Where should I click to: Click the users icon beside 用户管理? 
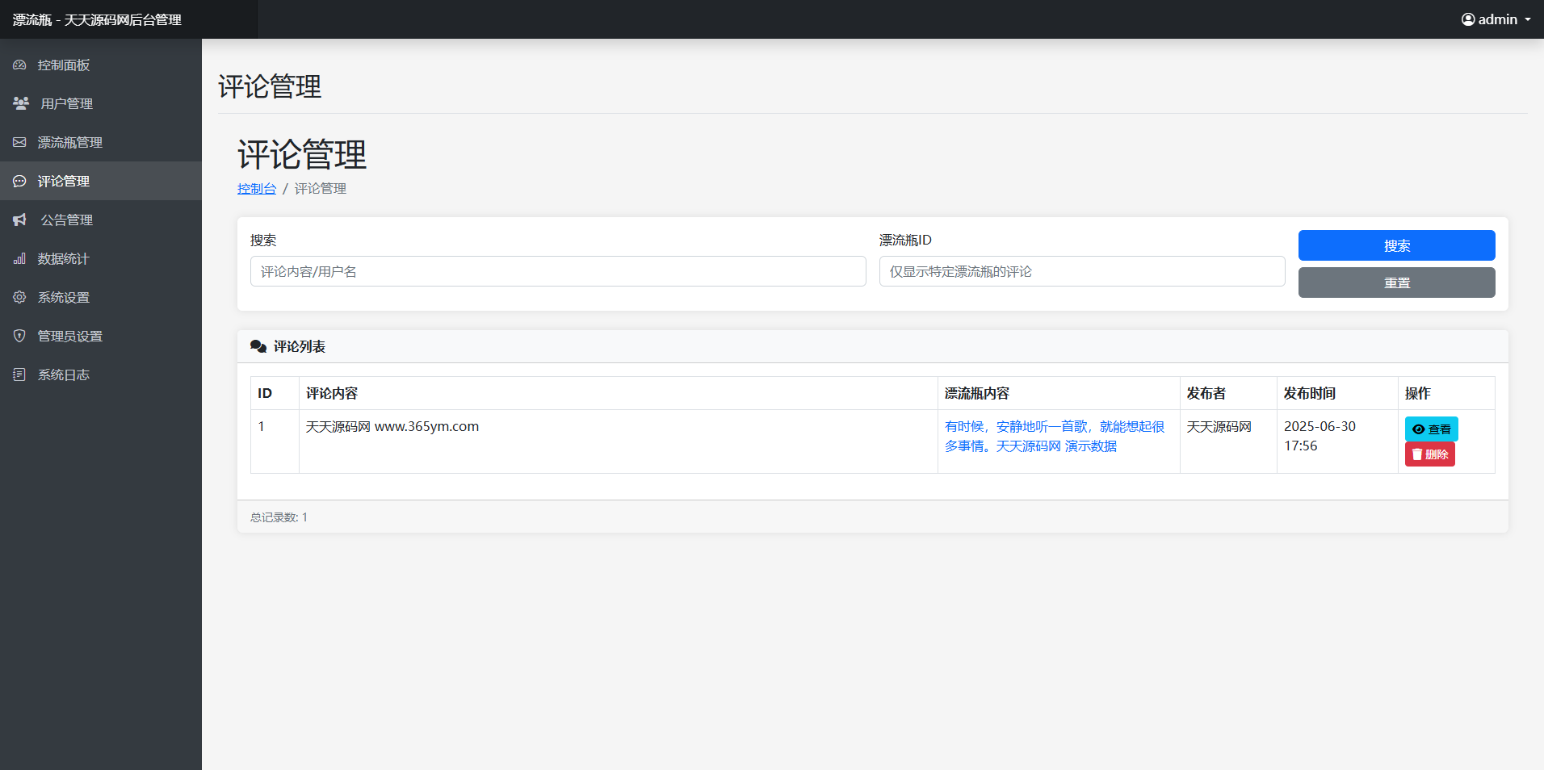coord(21,103)
